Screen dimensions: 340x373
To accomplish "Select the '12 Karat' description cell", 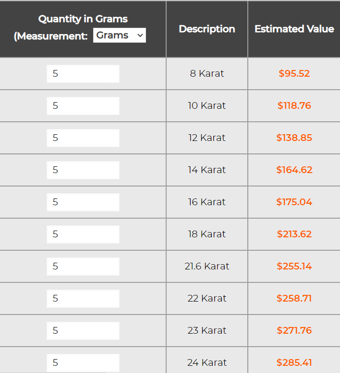I will 207,138.
